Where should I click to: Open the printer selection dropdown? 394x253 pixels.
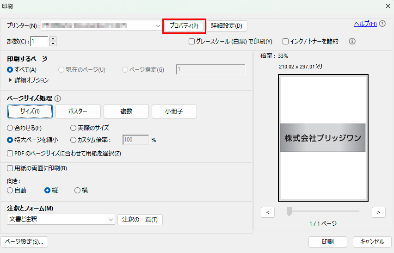coord(158,26)
